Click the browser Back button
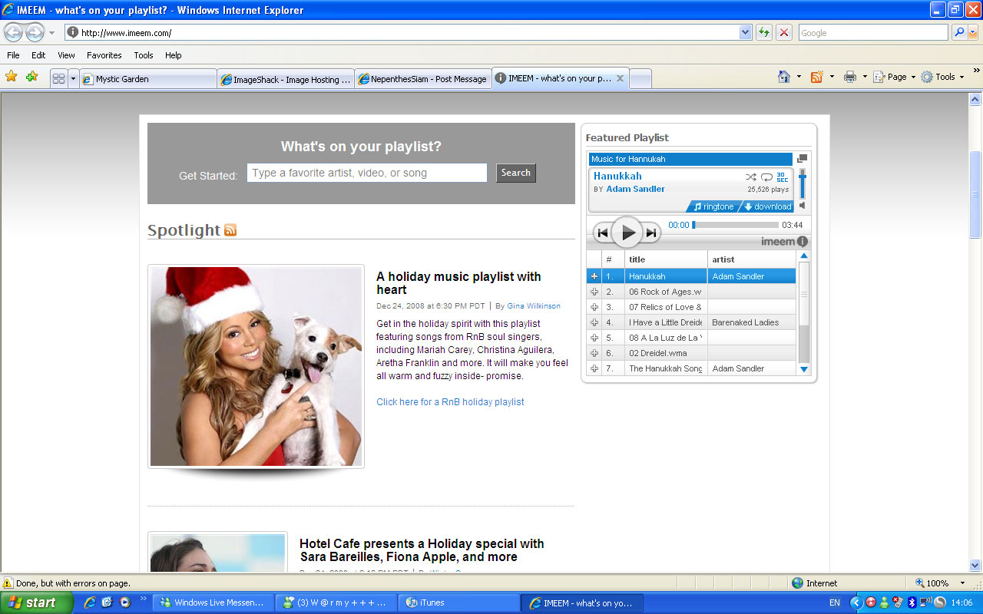The image size is (983, 614). pyautogui.click(x=14, y=33)
